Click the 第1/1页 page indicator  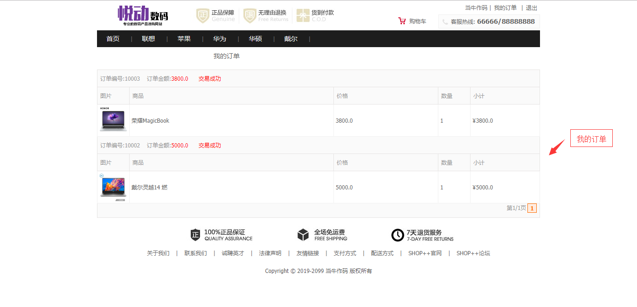[516, 208]
